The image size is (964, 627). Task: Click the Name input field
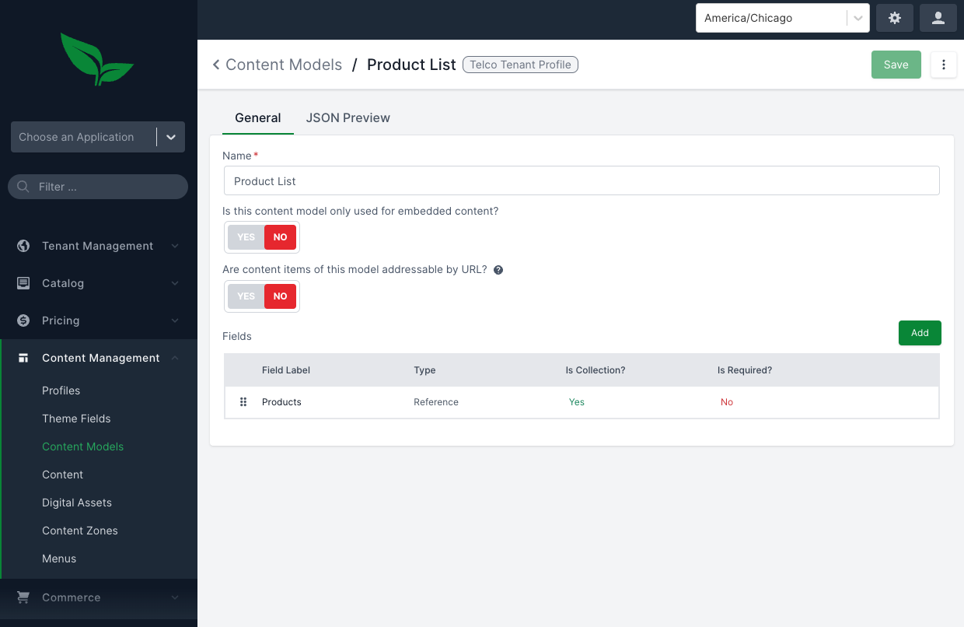[x=582, y=180]
